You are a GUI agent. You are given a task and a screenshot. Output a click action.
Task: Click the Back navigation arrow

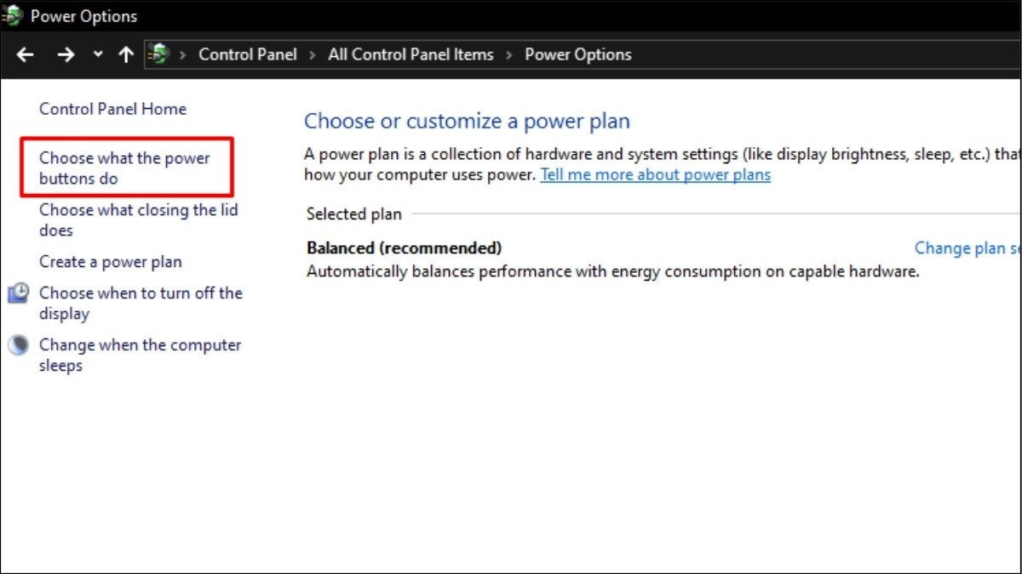tap(25, 54)
